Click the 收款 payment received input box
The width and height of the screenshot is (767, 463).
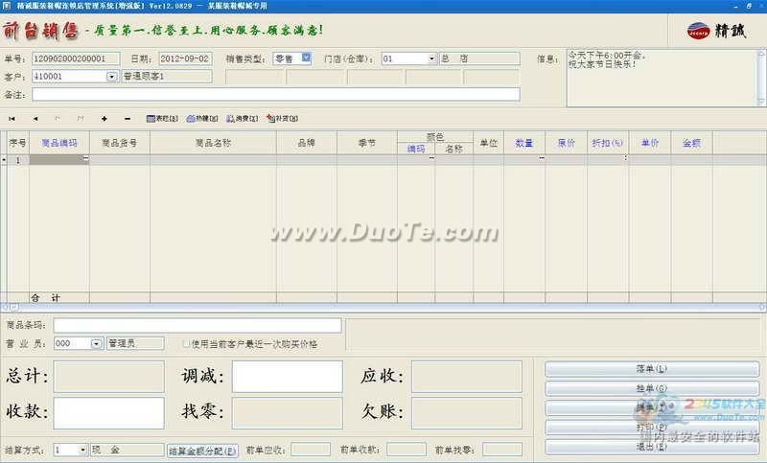[108, 412]
